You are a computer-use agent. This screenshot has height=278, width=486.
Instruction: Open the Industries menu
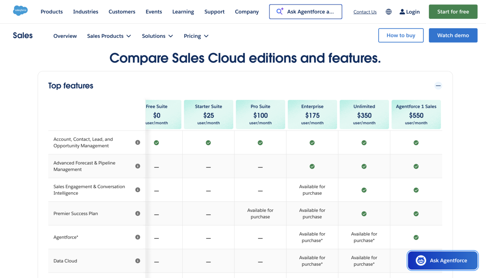tap(86, 12)
